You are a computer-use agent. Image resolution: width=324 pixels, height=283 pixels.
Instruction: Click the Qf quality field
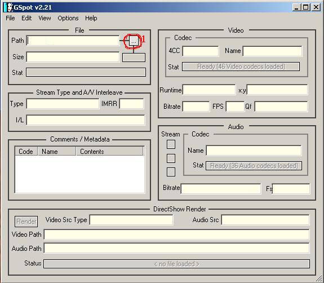[281, 107]
